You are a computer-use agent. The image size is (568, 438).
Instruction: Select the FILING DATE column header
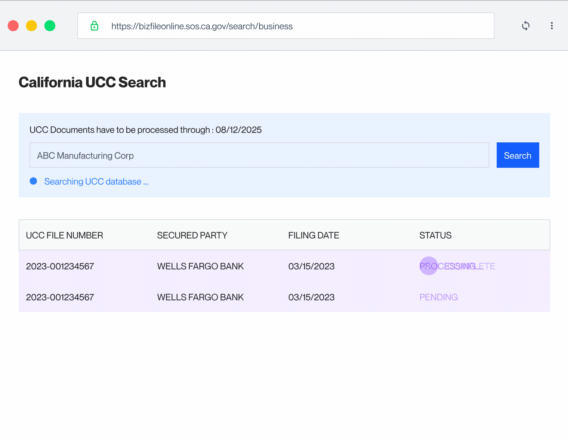coord(314,235)
